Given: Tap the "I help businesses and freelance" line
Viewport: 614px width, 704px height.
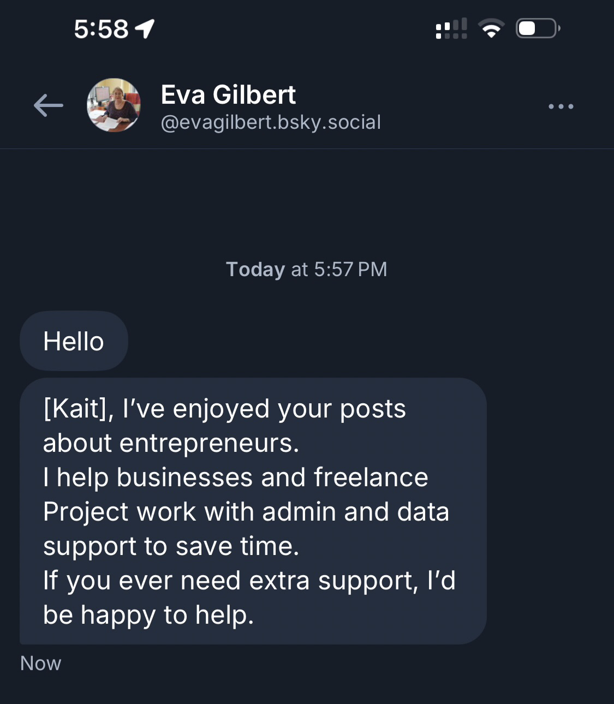Looking at the screenshot, I should pyautogui.click(x=236, y=478).
